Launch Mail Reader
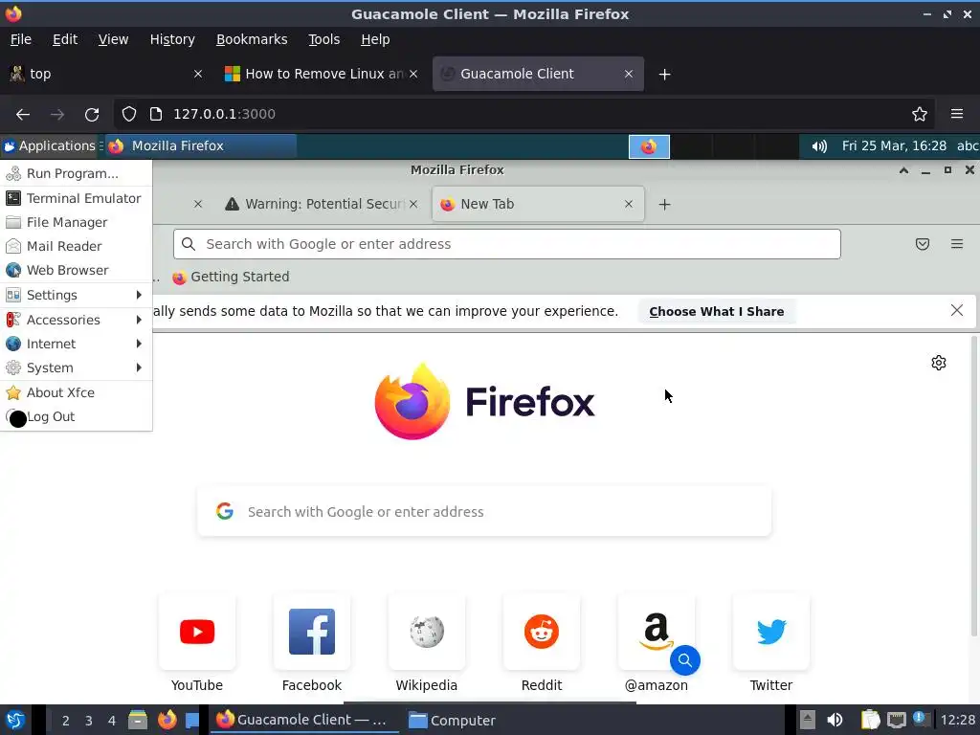Image resolution: width=980 pixels, height=735 pixels. (77, 246)
